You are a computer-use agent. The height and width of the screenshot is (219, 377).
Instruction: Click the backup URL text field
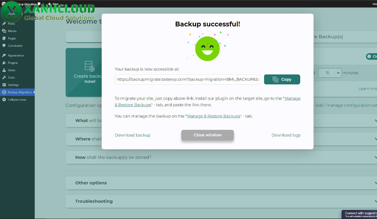click(188, 79)
